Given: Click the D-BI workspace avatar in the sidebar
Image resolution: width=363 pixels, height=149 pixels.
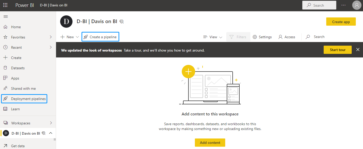Looking at the screenshot, I should click(x=6, y=133).
